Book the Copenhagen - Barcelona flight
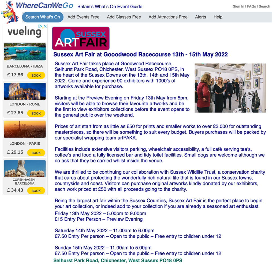This screenshot has height=265, width=276. coord(36,191)
